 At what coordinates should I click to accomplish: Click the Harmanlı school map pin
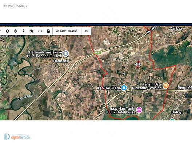(x=65, y=54)
